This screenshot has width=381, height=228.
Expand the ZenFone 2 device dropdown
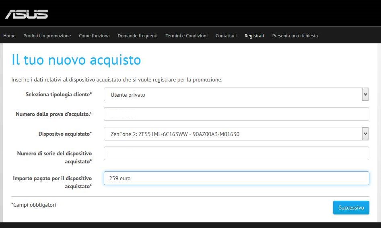[x=236, y=134]
